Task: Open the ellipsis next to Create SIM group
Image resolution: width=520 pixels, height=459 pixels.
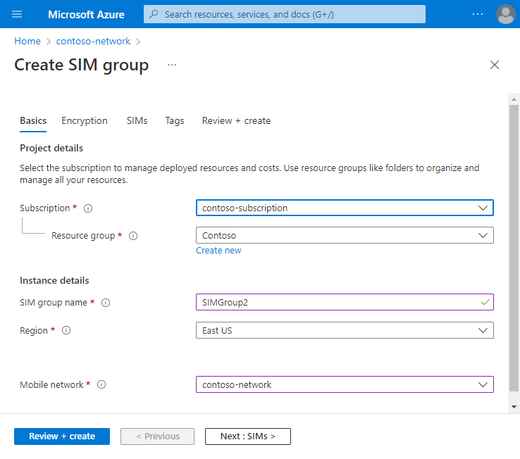Action: [x=172, y=65]
